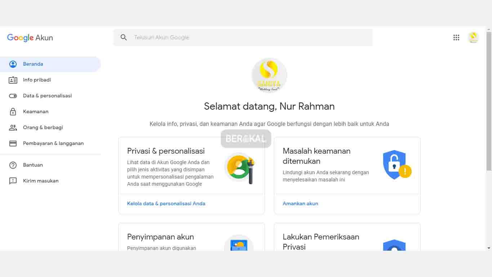This screenshot has width=492, height=277.
Task: Click the Info pribadi sidebar icon
Action: coord(13,80)
